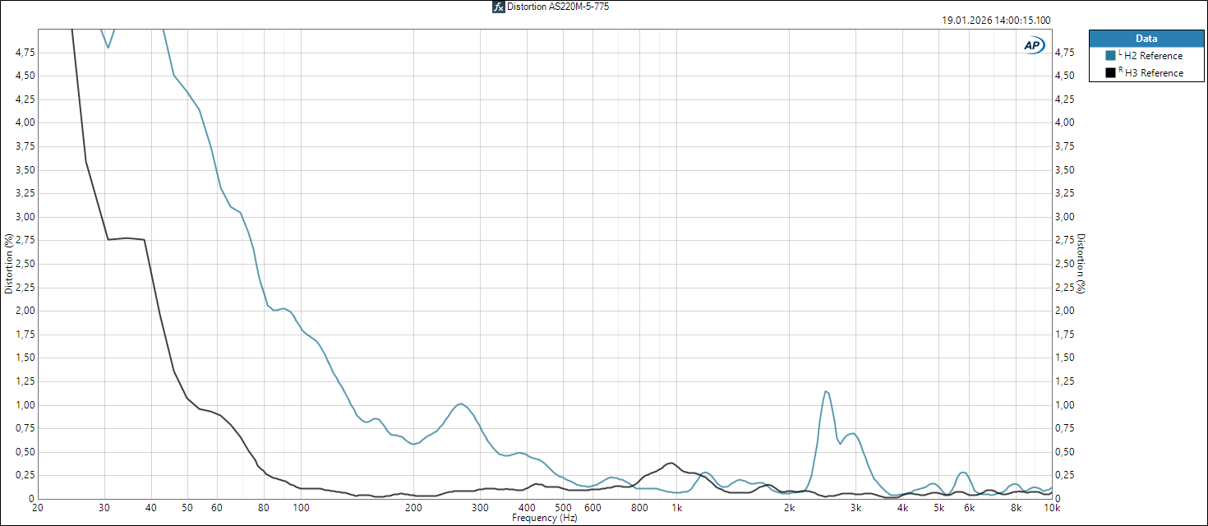Click the fx icon beside the graph title

498,7
